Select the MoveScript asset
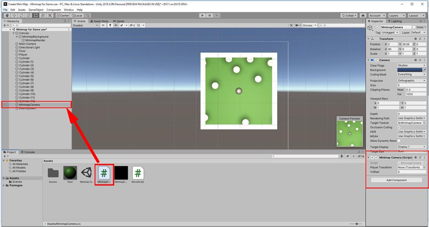This screenshot has width=429, height=227. (138, 175)
